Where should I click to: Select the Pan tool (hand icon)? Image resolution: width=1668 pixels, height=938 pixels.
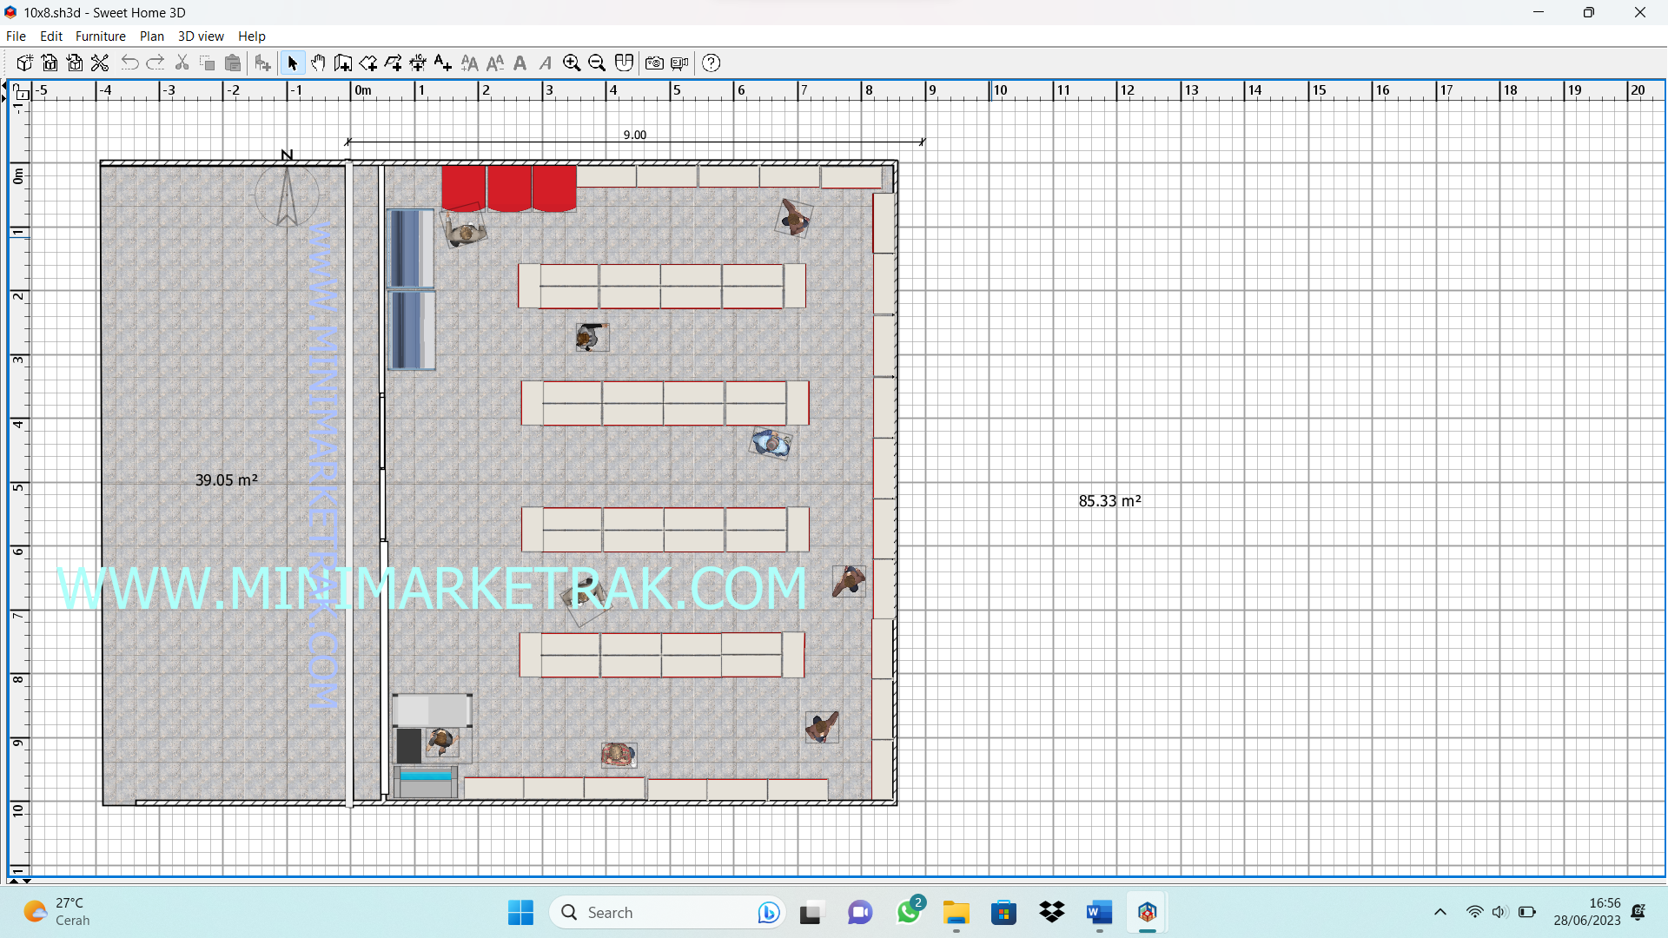(x=318, y=63)
